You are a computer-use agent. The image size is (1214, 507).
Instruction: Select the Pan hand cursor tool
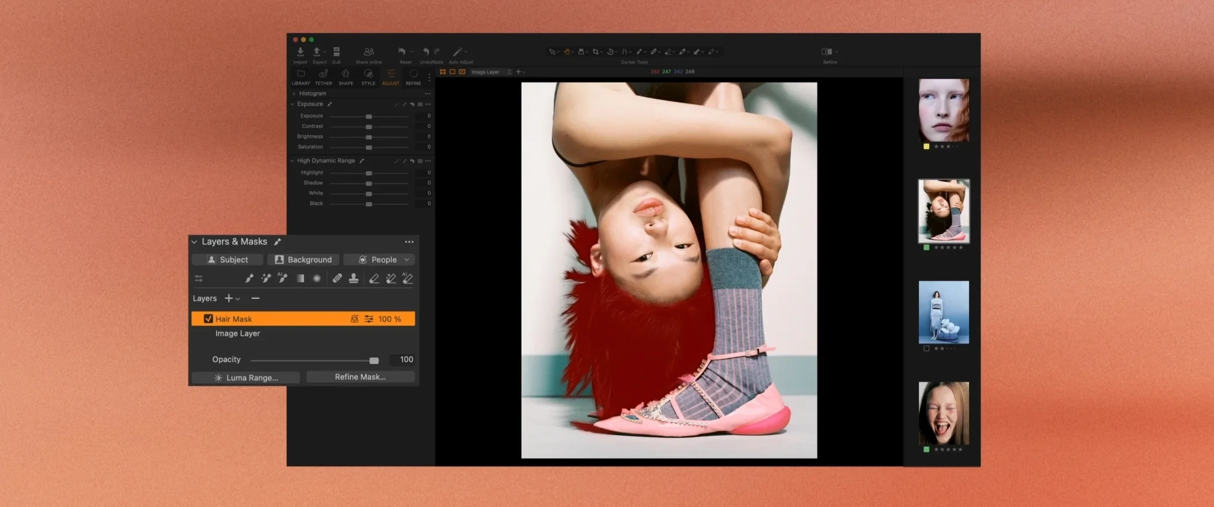coord(567,52)
